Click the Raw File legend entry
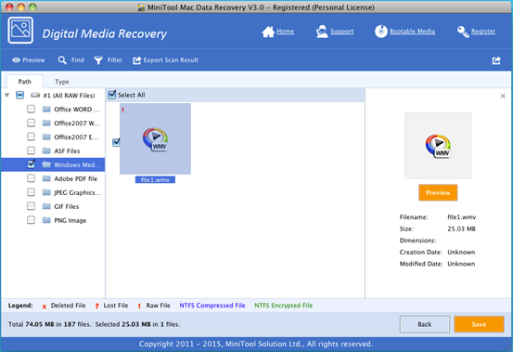Screen dimensions: 513x352 coord(154,306)
